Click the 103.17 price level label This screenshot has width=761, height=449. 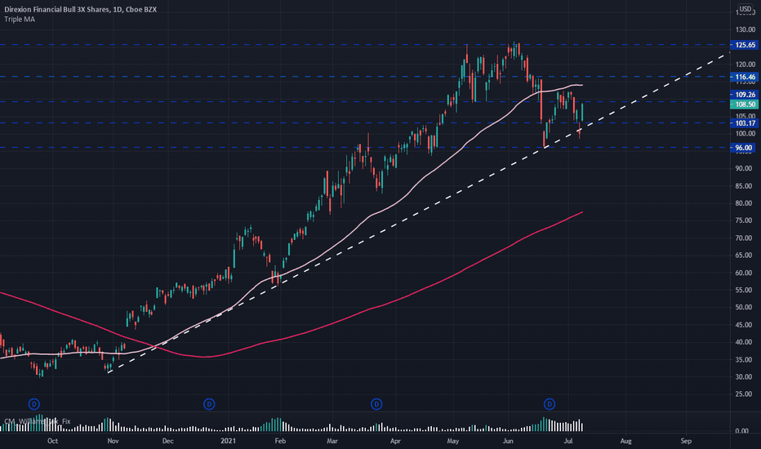[744, 123]
